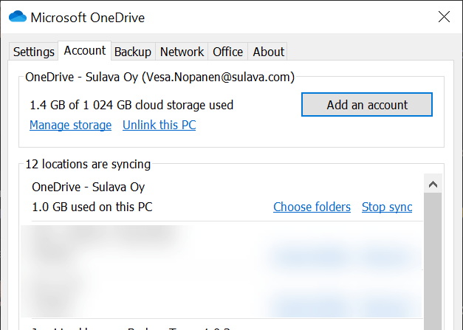The width and height of the screenshot is (463, 330).
Task: Close the Microsoft OneDrive dialog
Action: click(444, 16)
